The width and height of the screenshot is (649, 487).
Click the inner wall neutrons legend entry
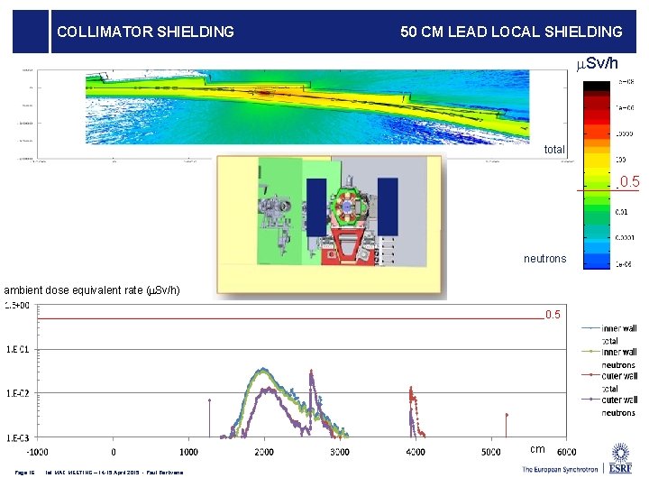(609, 358)
